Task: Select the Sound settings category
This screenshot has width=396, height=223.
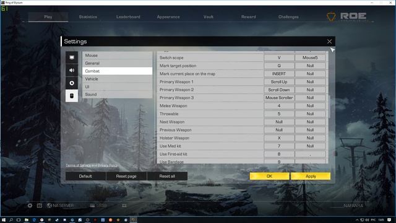Action: (118, 94)
